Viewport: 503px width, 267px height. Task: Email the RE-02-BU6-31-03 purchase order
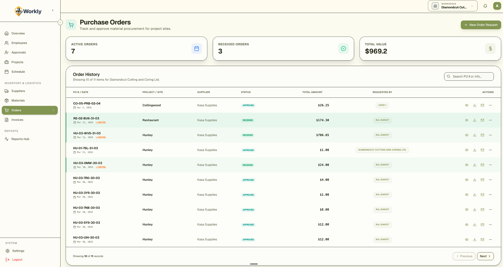point(482,120)
